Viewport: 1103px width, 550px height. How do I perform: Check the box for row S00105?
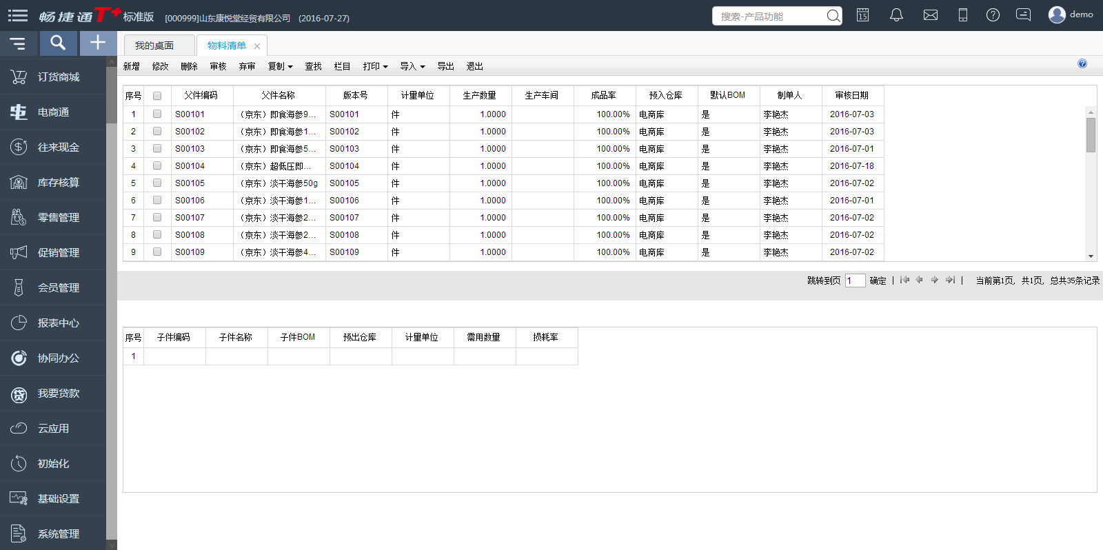[157, 183]
